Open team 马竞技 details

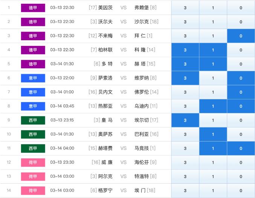(x=142, y=148)
